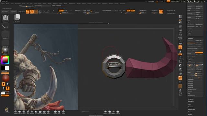Screen dimensions: 207x116
Task: Open the Home Page button
Action: [x=5, y=12]
